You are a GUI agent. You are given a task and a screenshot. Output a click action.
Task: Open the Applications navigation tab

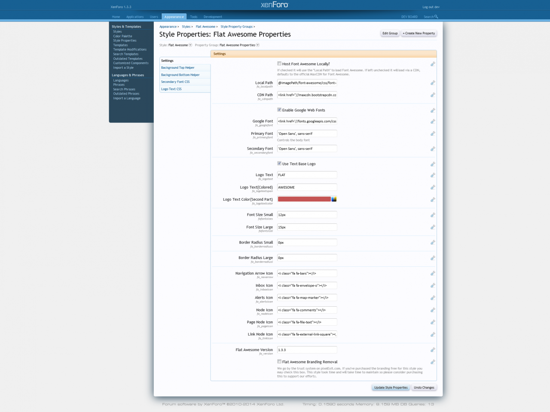[x=135, y=17]
